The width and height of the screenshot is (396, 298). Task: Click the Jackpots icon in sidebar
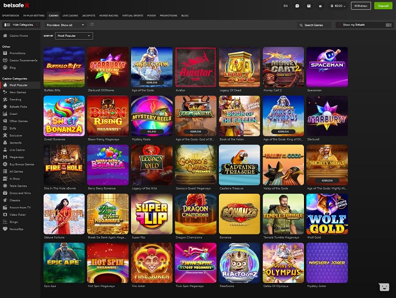[5, 142]
